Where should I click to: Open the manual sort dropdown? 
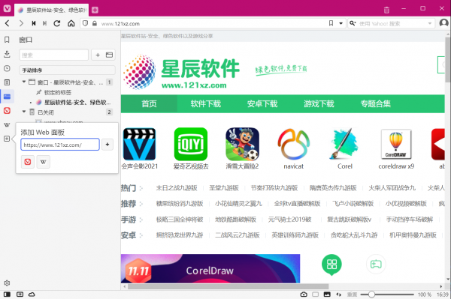click(x=68, y=70)
